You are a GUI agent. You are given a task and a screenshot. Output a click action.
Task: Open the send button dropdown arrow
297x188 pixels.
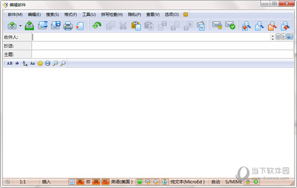pyautogui.click(x=20, y=26)
